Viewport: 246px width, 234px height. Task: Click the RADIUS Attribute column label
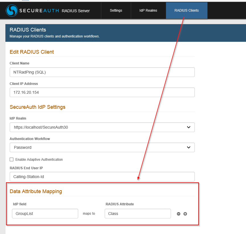(x=120, y=204)
